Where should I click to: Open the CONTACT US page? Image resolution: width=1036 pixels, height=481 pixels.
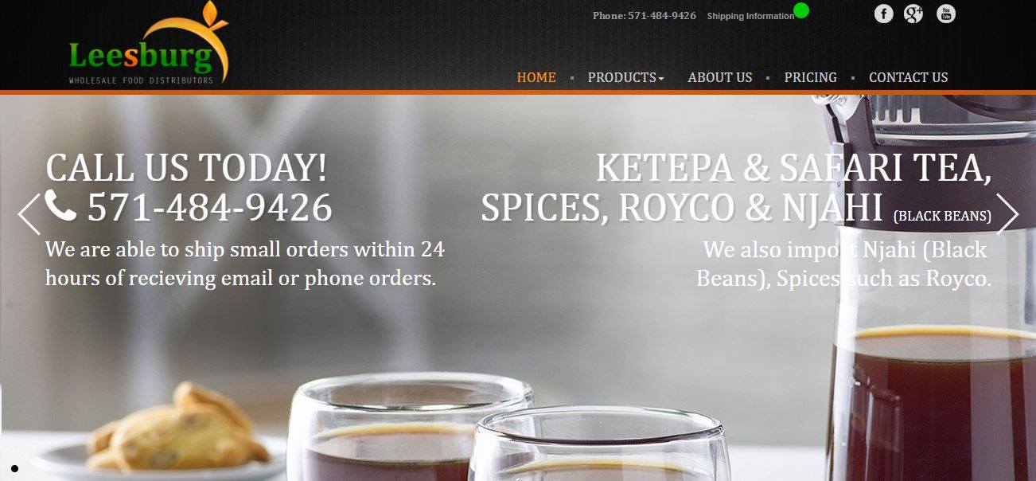(909, 77)
